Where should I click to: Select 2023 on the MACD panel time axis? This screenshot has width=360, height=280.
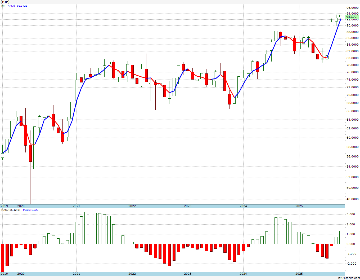click(x=187, y=274)
